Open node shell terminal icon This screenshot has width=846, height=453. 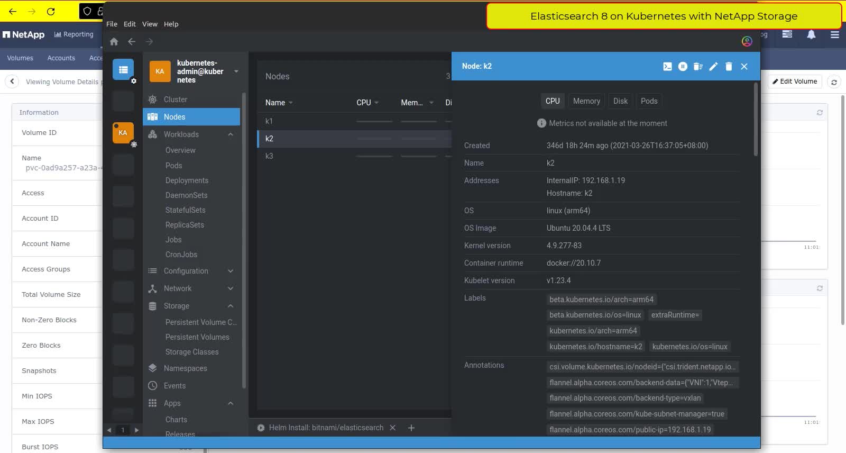667,66
